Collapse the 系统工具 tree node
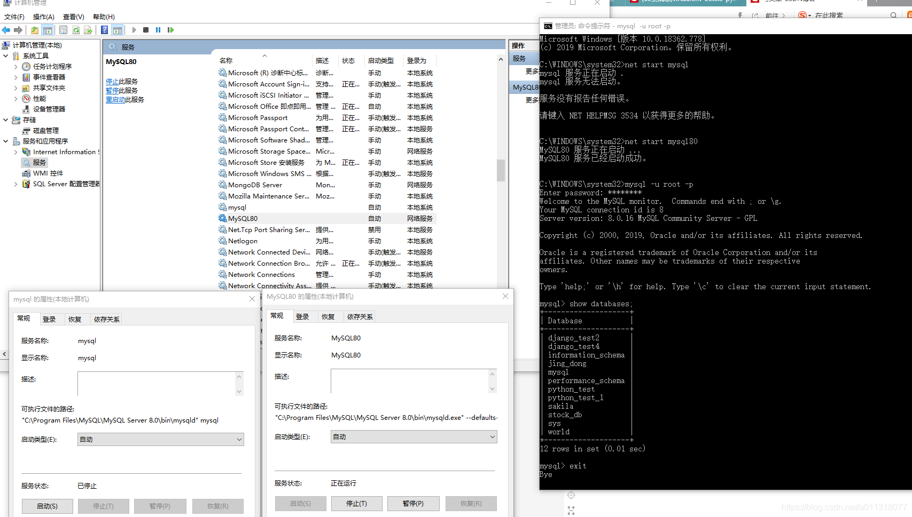 pos(6,55)
